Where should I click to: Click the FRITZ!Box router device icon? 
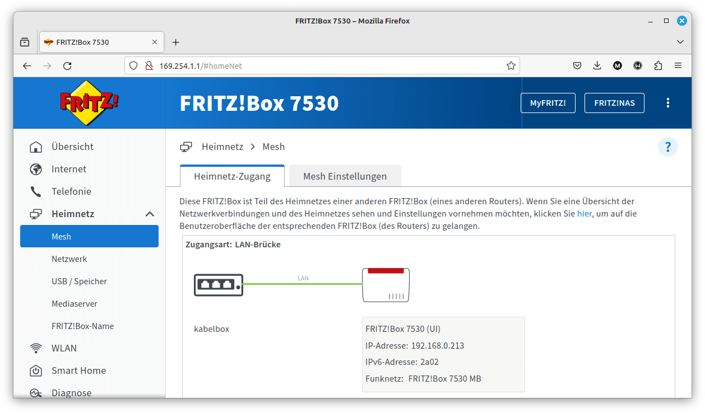pyautogui.click(x=386, y=285)
